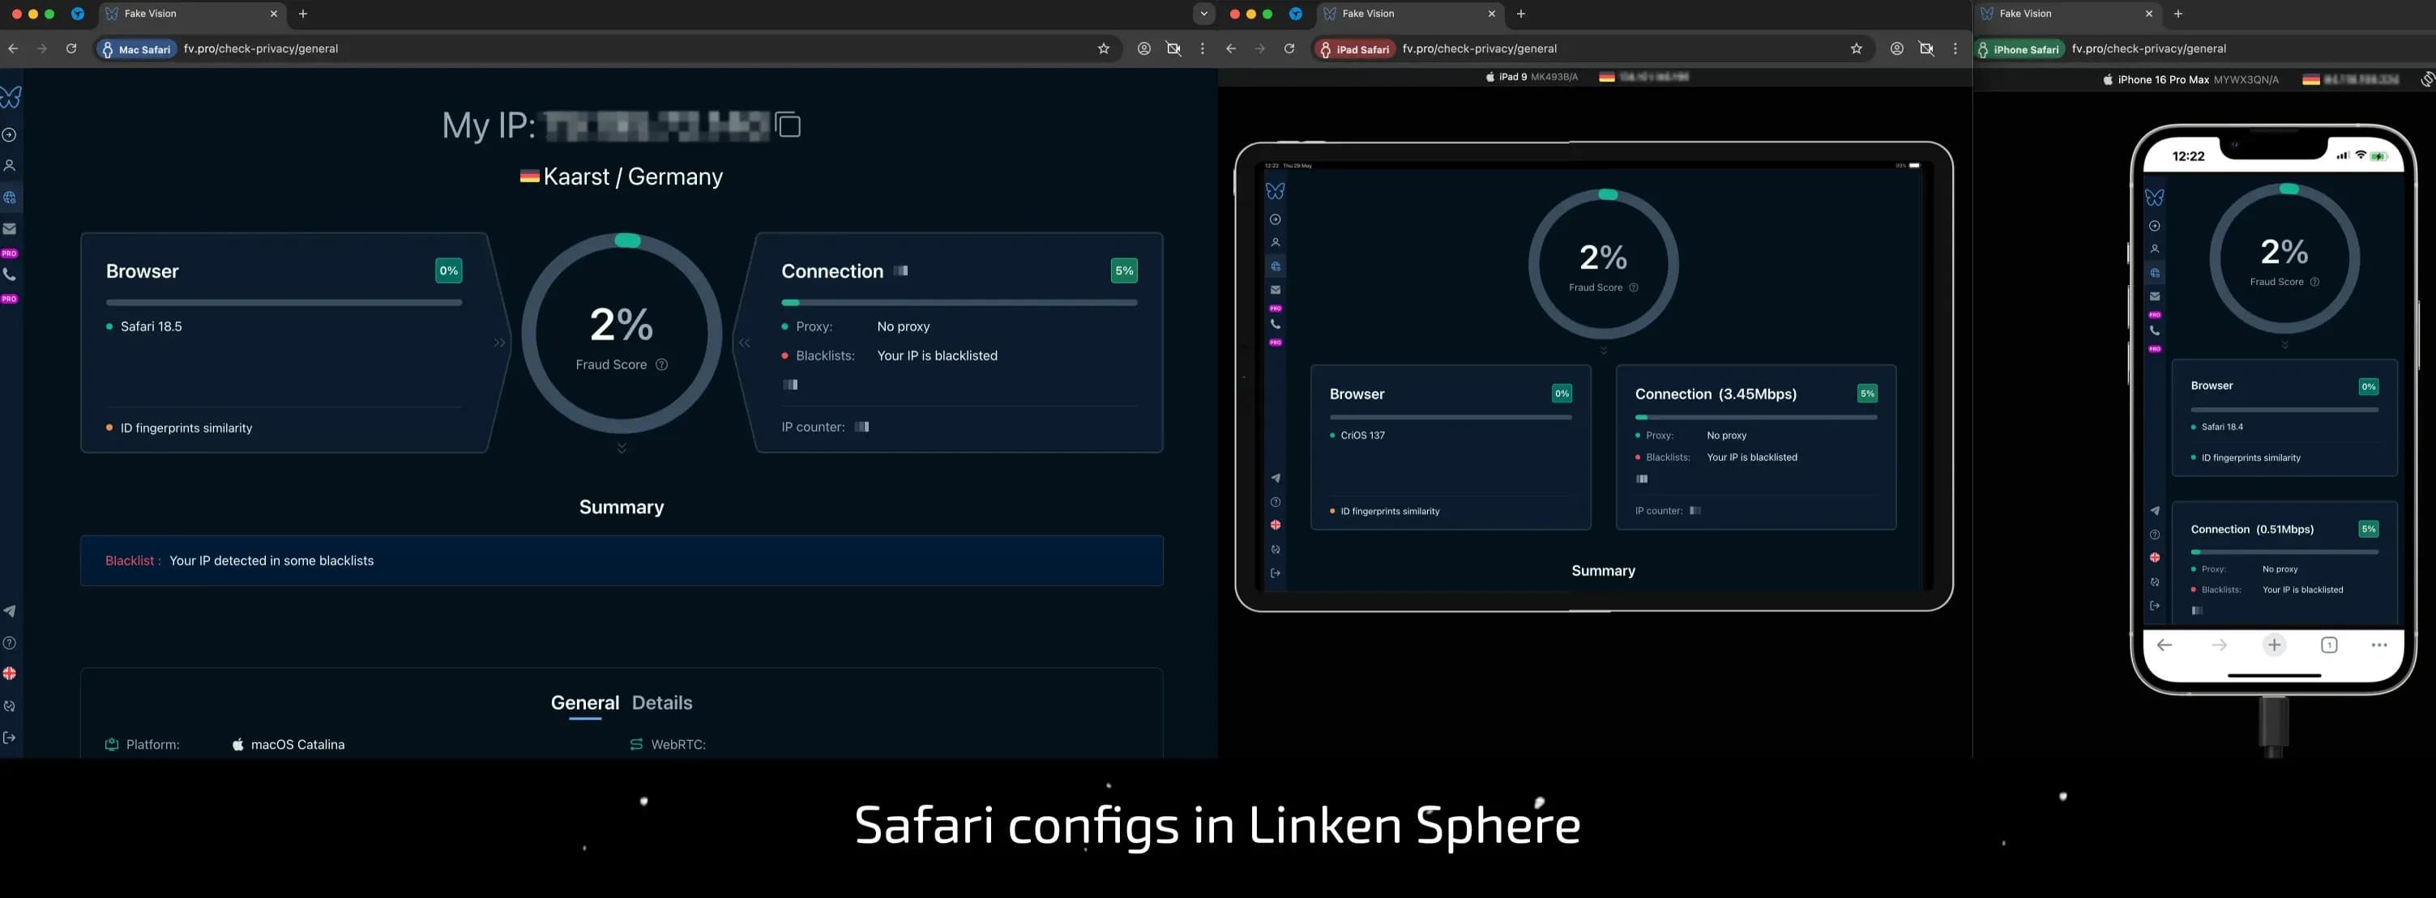
Task: Open the PRO phone checker tool
Action: point(10,273)
